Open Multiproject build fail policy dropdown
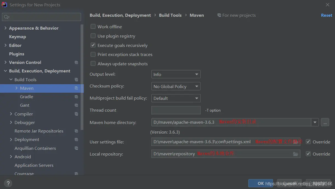The width and height of the screenshot is (335, 189). point(176,98)
